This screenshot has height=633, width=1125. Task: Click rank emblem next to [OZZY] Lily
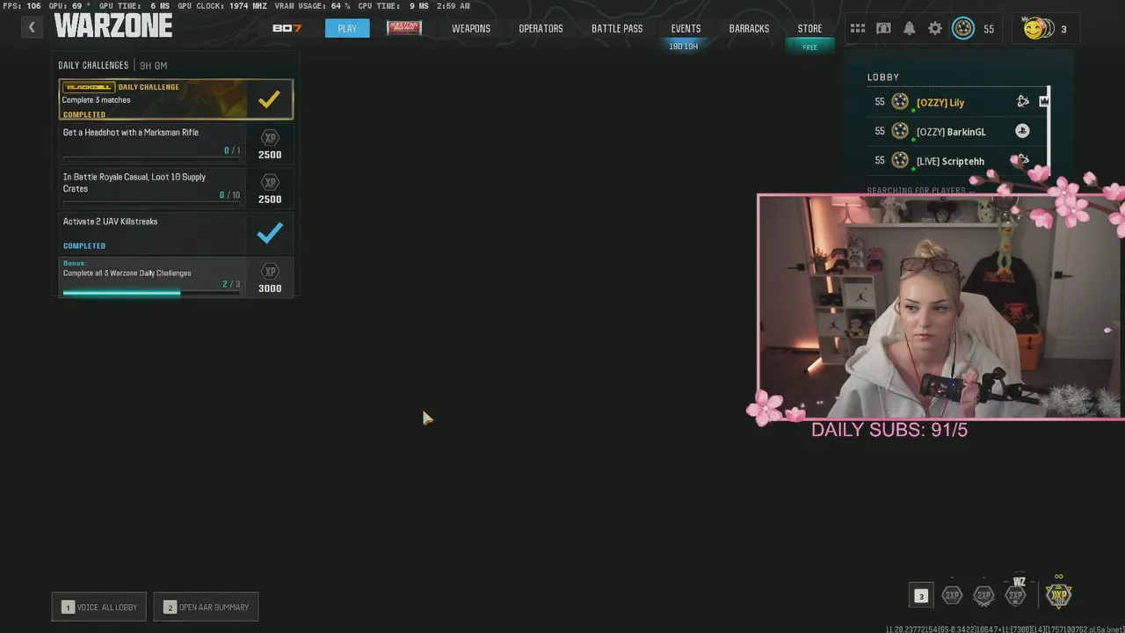(x=900, y=102)
